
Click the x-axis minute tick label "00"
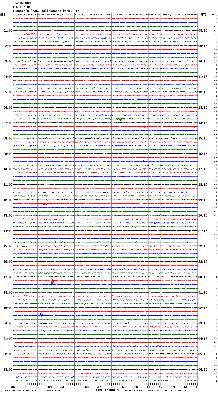[x=13, y=387]
